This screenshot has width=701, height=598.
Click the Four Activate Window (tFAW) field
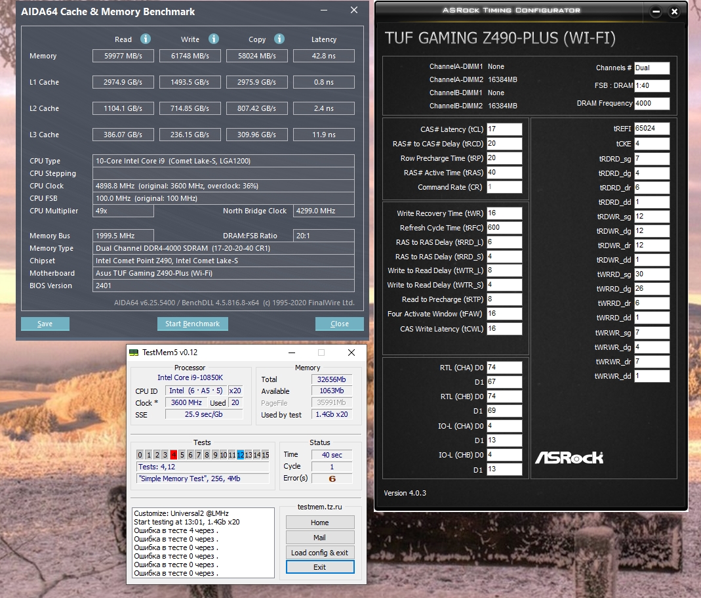point(504,313)
